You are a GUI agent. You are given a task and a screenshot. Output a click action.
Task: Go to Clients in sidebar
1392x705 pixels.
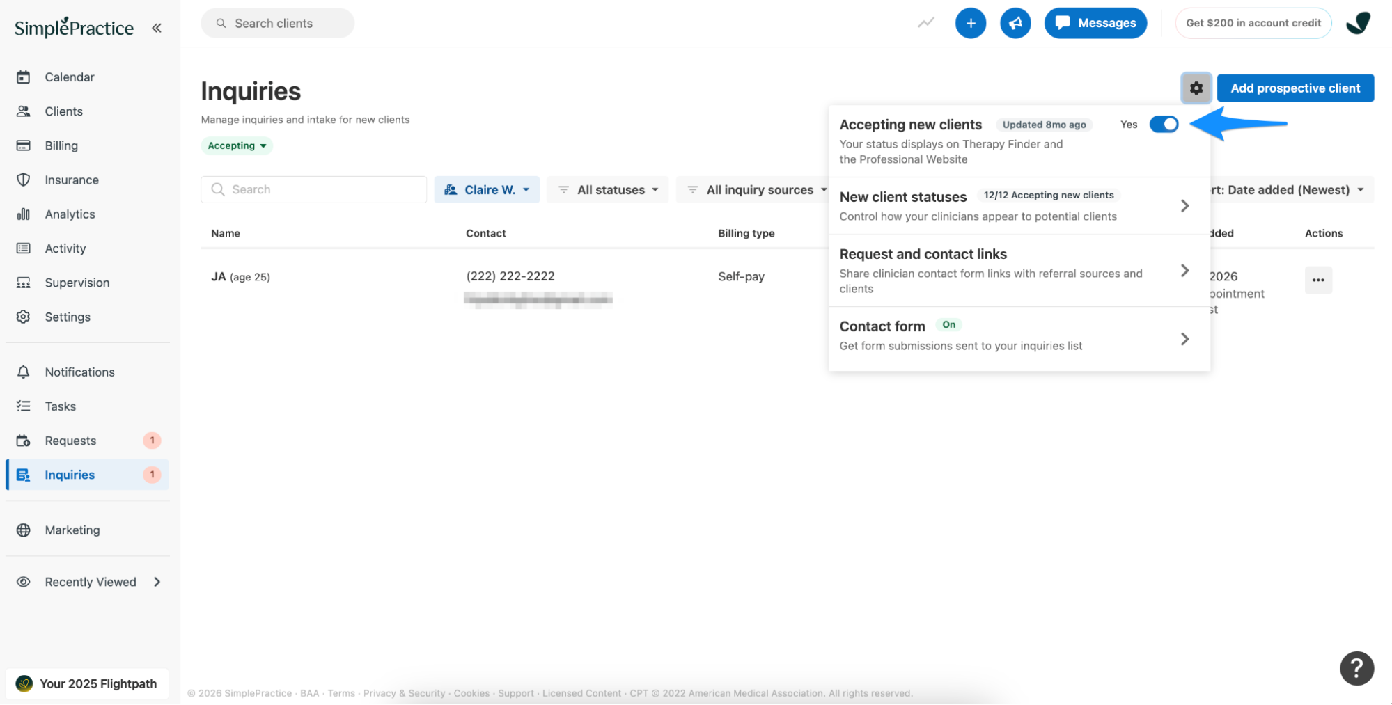64,111
